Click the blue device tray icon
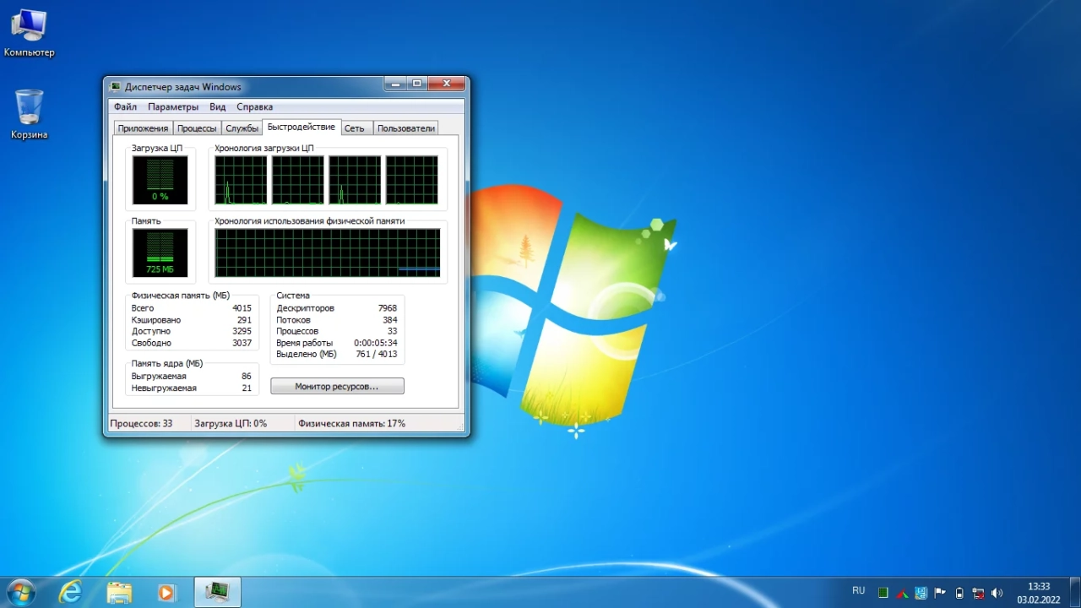 tap(921, 593)
